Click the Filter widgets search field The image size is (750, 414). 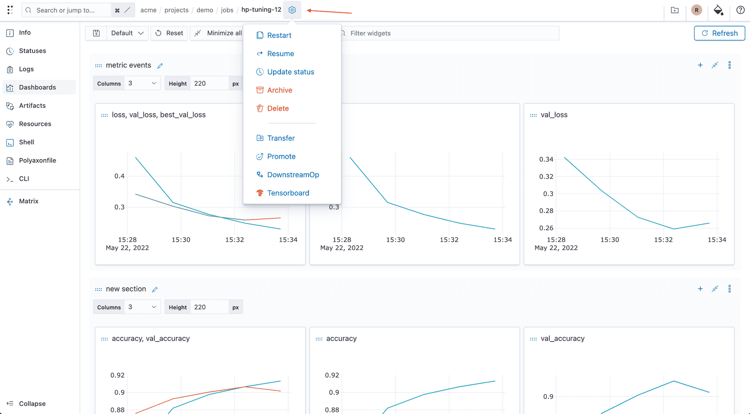tap(449, 33)
